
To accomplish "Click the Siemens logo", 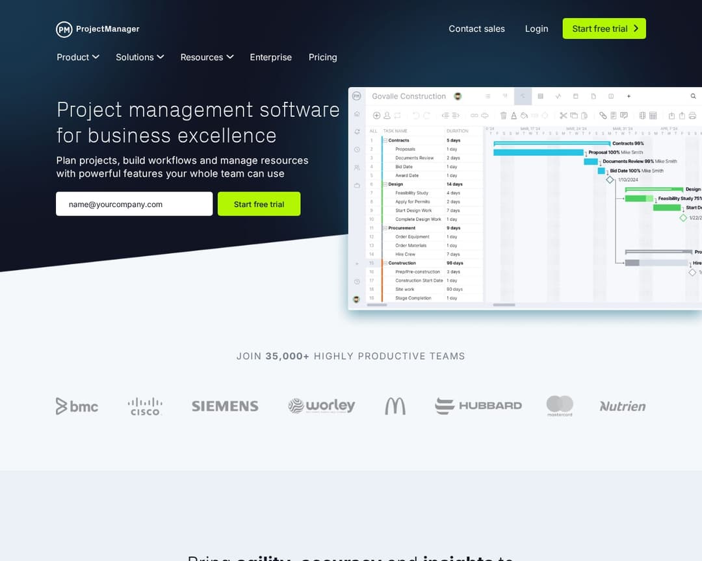I will click(x=225, y=406).
